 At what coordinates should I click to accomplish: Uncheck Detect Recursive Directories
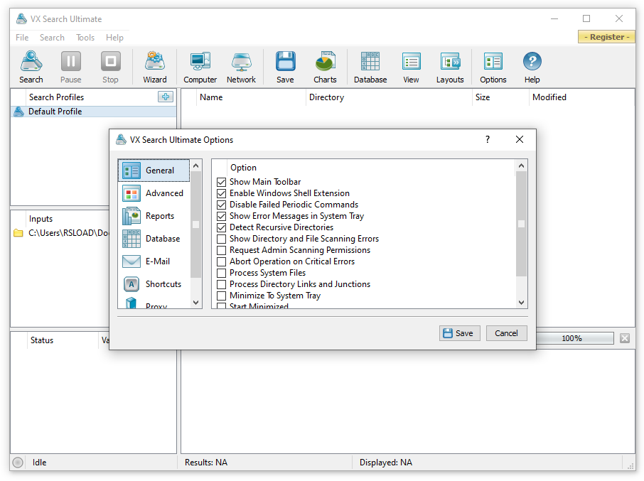tap(221, 227)
